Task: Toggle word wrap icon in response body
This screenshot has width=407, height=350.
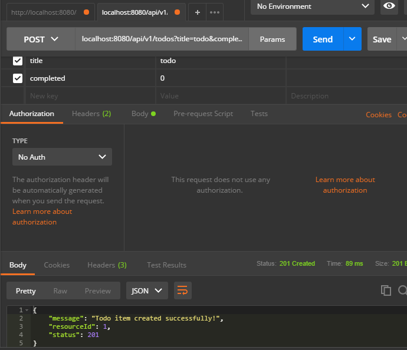Action: click(x=182, y=290)
